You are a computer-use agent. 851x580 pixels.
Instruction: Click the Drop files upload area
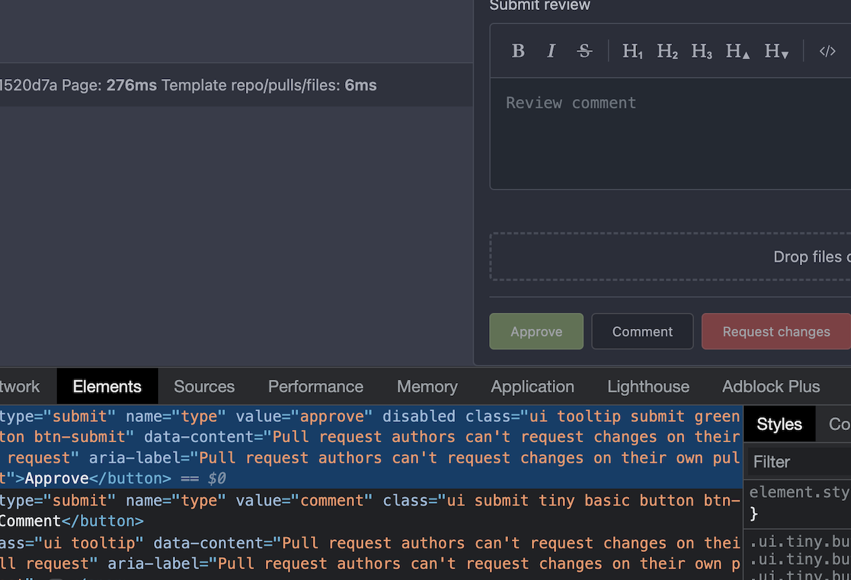click(x=670, y=257)
